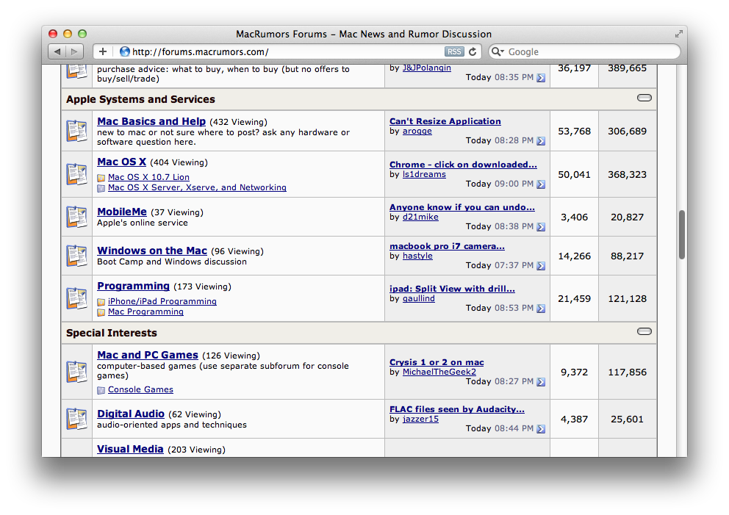View user profile arogge
The image size is (729, 515).
pyautogui.click(x=417, y=131)
